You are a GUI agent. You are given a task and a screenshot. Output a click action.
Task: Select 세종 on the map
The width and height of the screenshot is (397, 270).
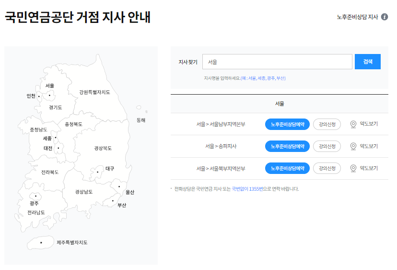[47, 138]
